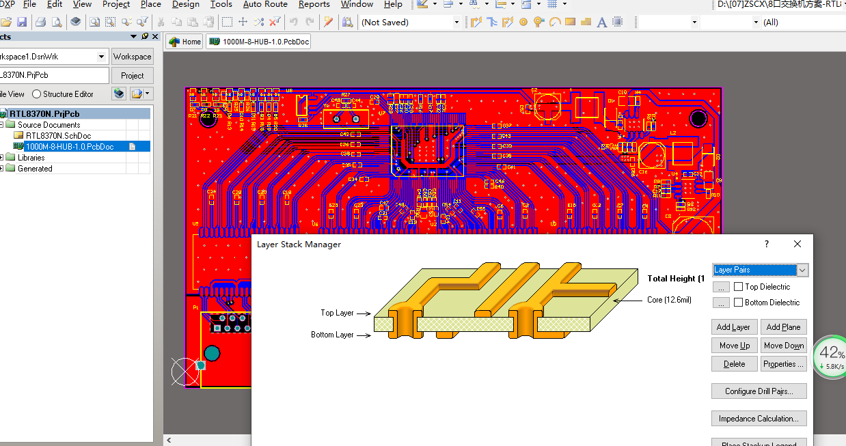Click the Add Plane button

tap(783, 327)
